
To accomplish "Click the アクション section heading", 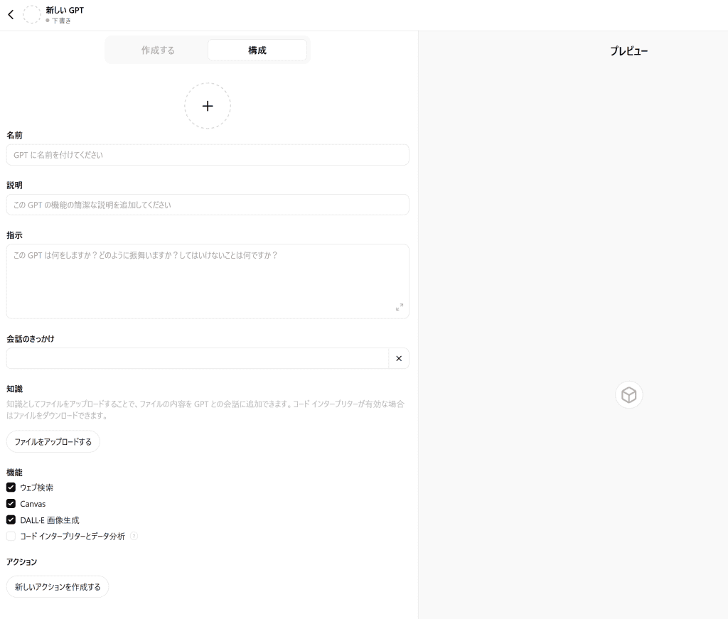I will tap(21, 562).
